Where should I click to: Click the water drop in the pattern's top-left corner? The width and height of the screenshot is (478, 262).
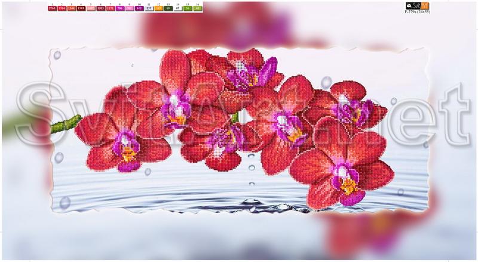[x=57, y=55]
